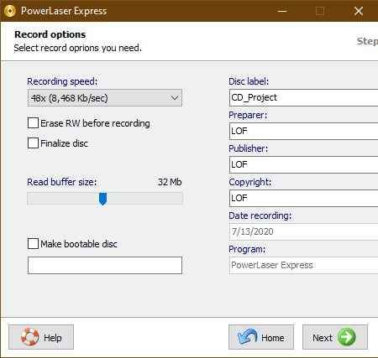Viewport: 378px width, 358px height.
Task: Click the PowerLaser Express title bar icon
Action: point(10,11)
